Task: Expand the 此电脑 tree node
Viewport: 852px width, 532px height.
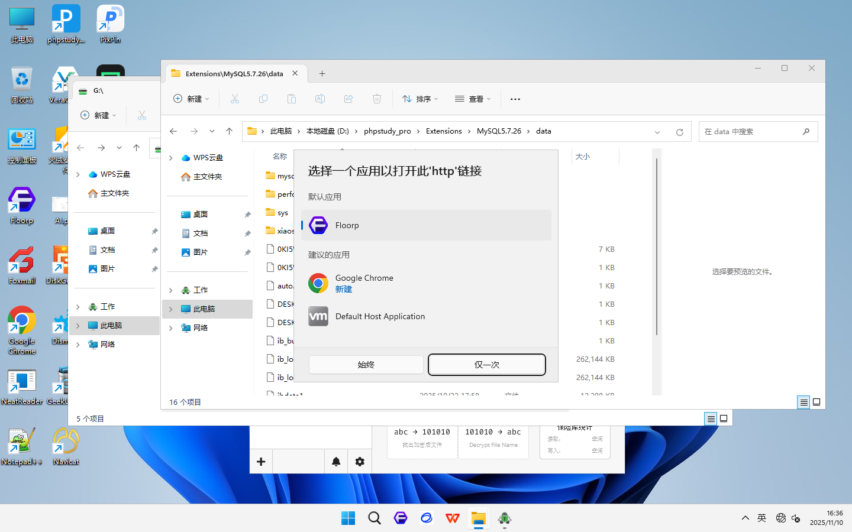Action: [171, 309]
